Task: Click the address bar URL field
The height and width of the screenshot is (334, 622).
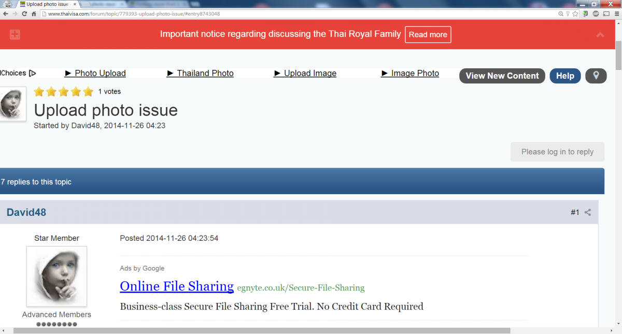Action: 259,14
